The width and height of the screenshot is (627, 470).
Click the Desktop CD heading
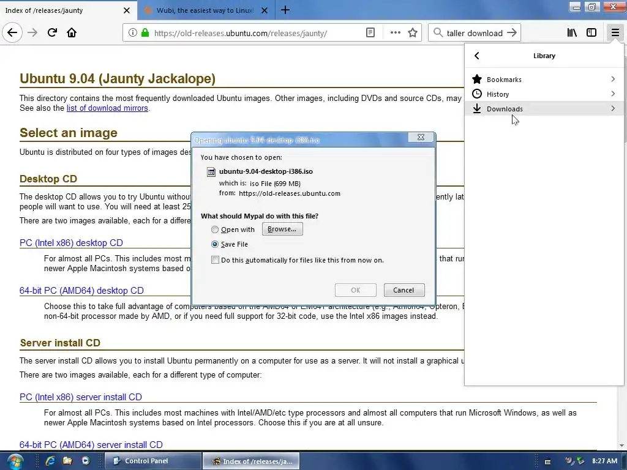(48, 179)
